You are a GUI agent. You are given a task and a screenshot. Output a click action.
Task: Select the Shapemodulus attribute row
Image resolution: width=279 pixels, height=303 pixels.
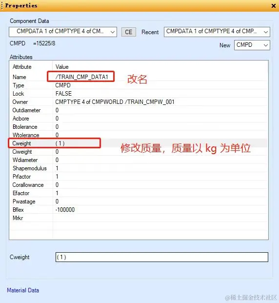(139, 168)
